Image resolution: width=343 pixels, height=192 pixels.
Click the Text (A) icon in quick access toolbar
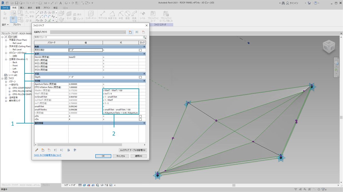pyautogui.click(x=61, y=3)
